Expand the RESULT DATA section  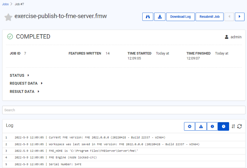24,92
